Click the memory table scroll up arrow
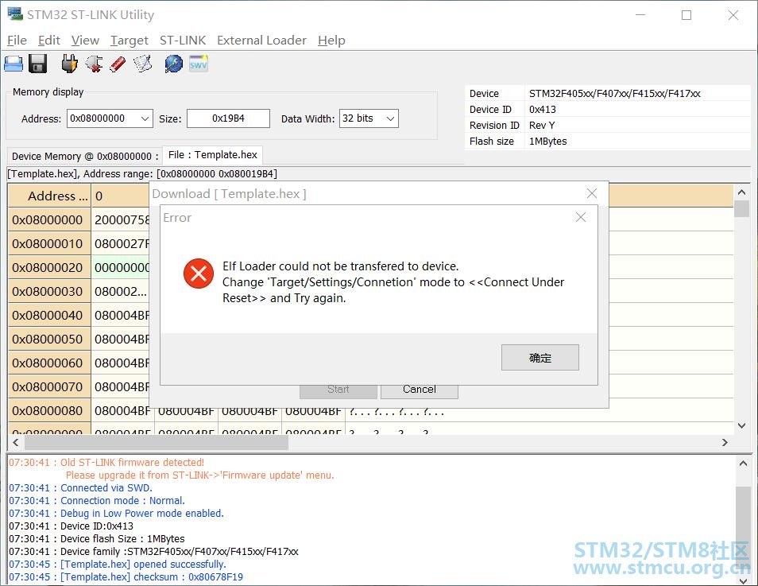Image resolution: width=758 pixels, height=586 pixels. click(741, 192)
